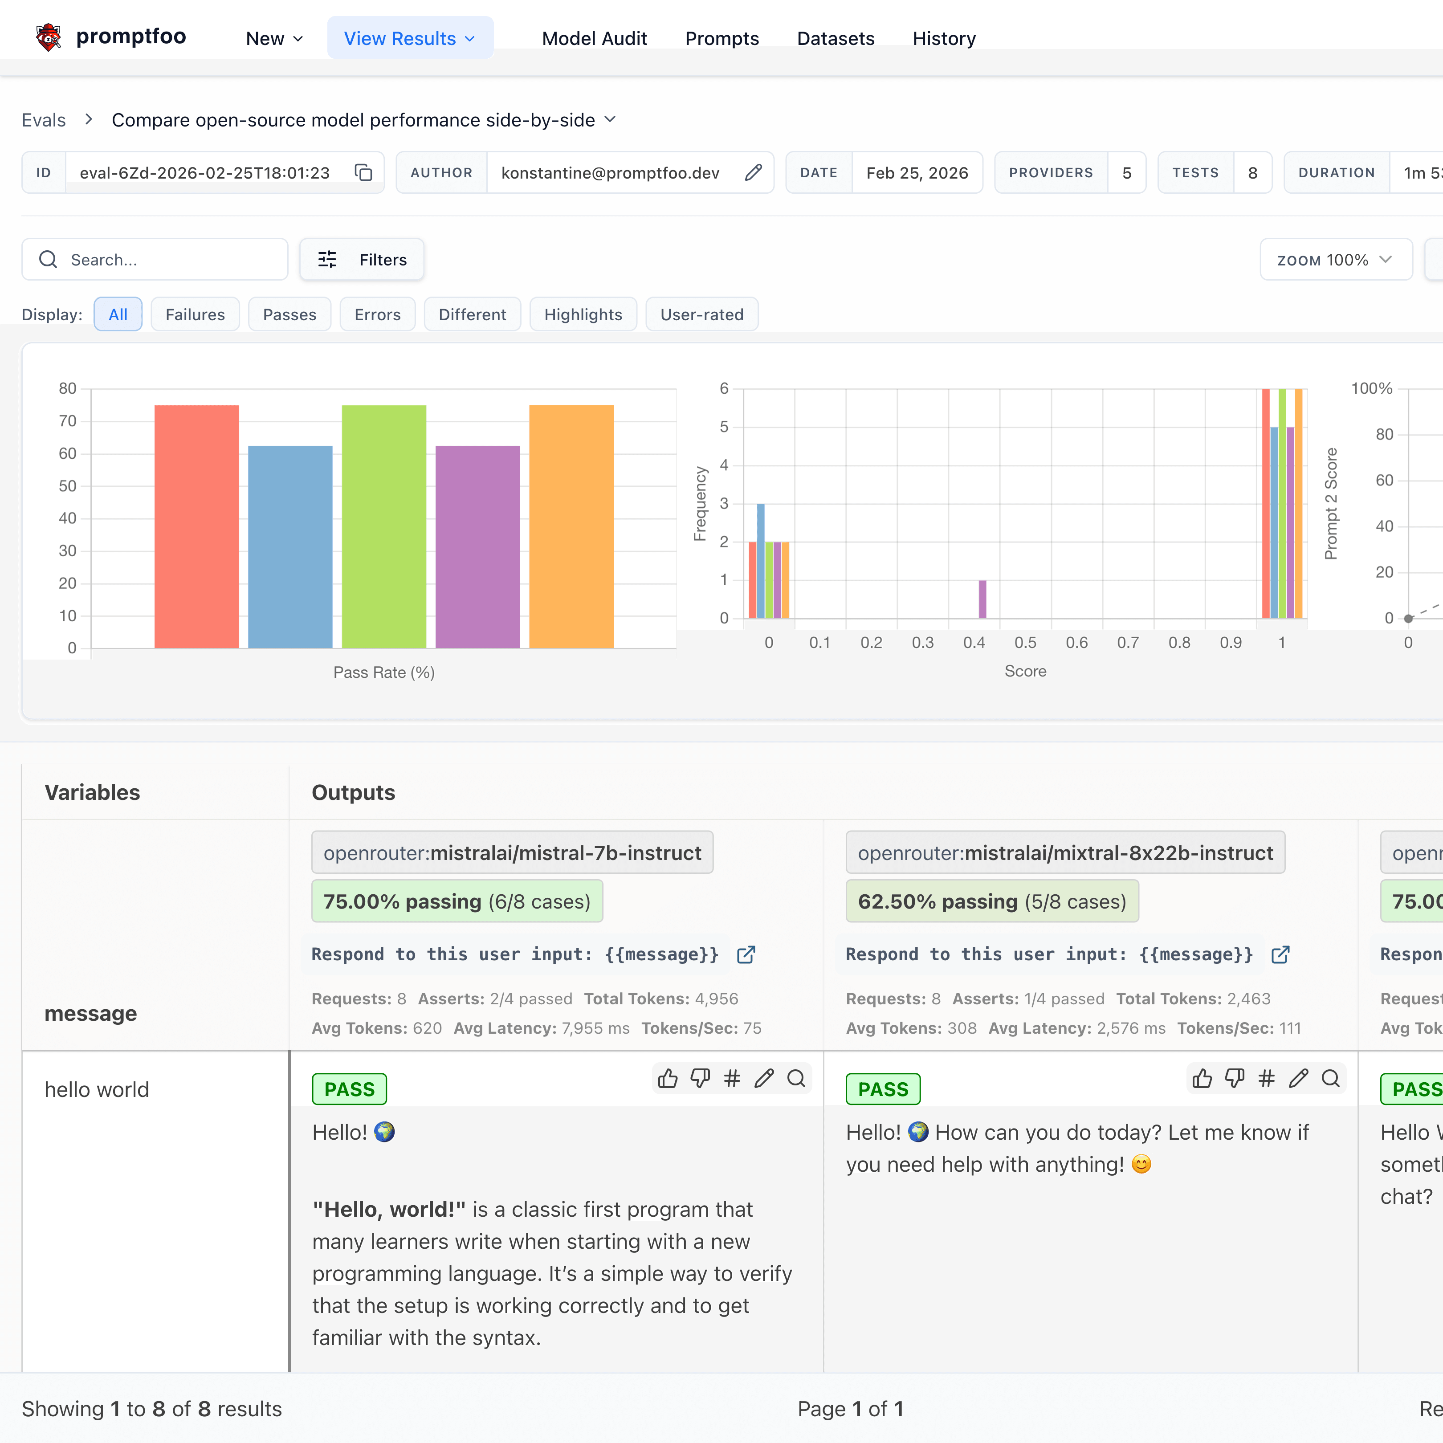Go to Model Audit
Screen dimensions: 1443x1443
[595, 38]
